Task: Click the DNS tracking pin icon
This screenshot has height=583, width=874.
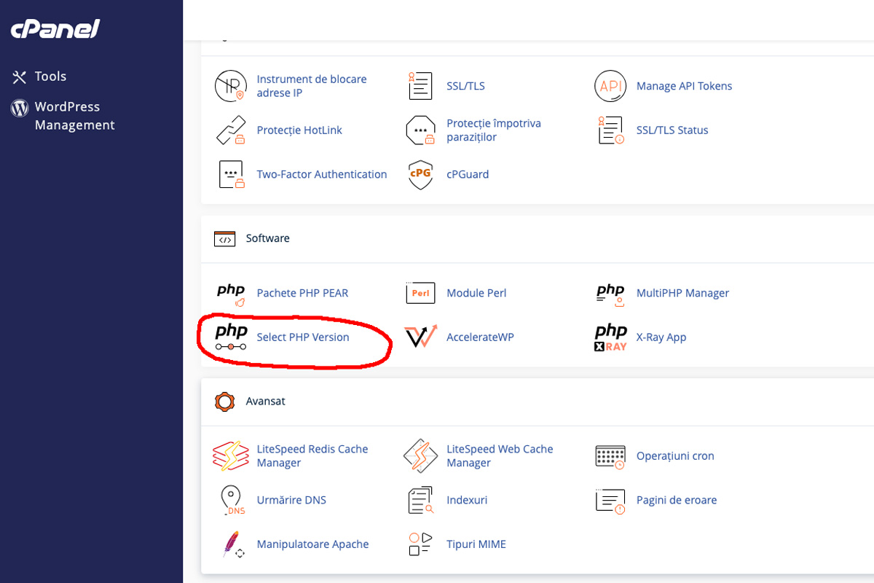Action: tap(232, 501)
